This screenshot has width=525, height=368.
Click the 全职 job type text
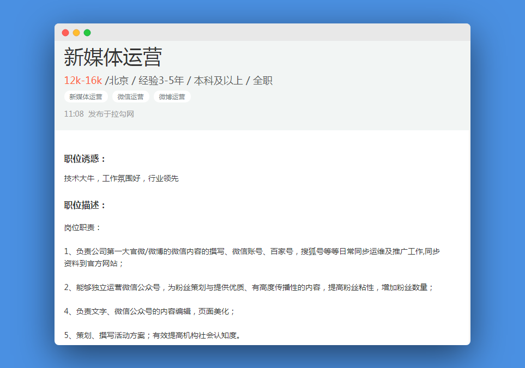tap(263, 80)
